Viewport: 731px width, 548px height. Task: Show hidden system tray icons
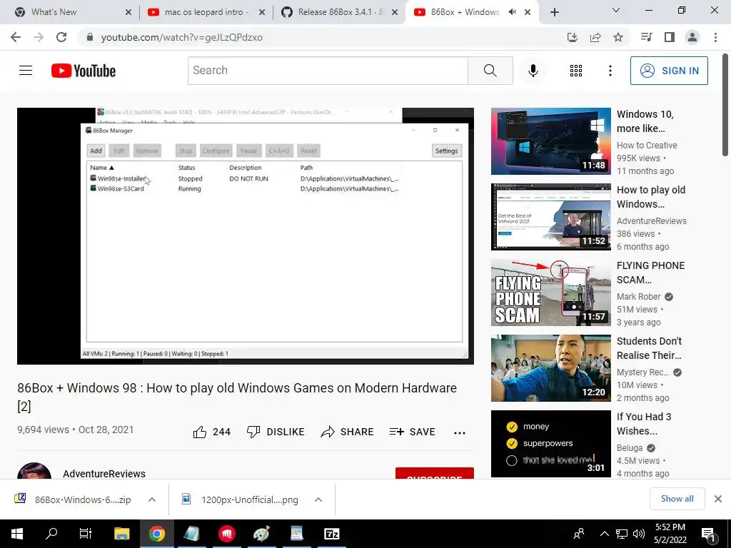(x=604, y=534)
